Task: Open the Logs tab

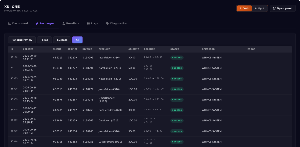Action: click(92, 24)
